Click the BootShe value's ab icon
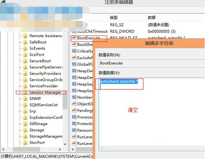Image resolution: width=205 pixels, height=159 pixels. pyautogui.click(x=74, y=45)
